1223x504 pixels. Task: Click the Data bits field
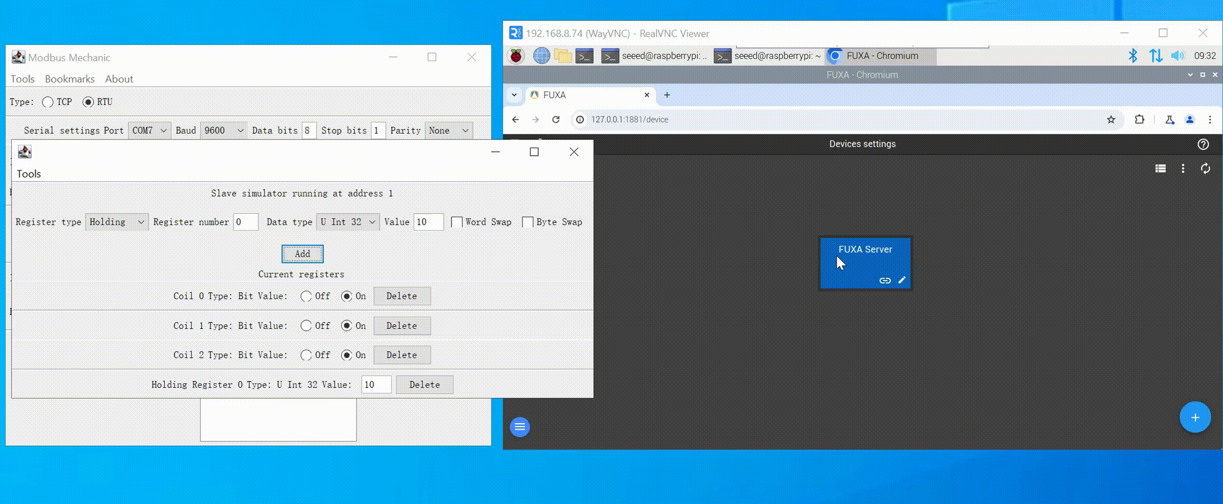(309, 131)
